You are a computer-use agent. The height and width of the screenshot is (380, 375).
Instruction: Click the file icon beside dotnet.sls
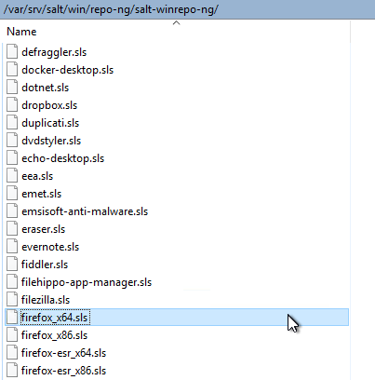point(12,87)
